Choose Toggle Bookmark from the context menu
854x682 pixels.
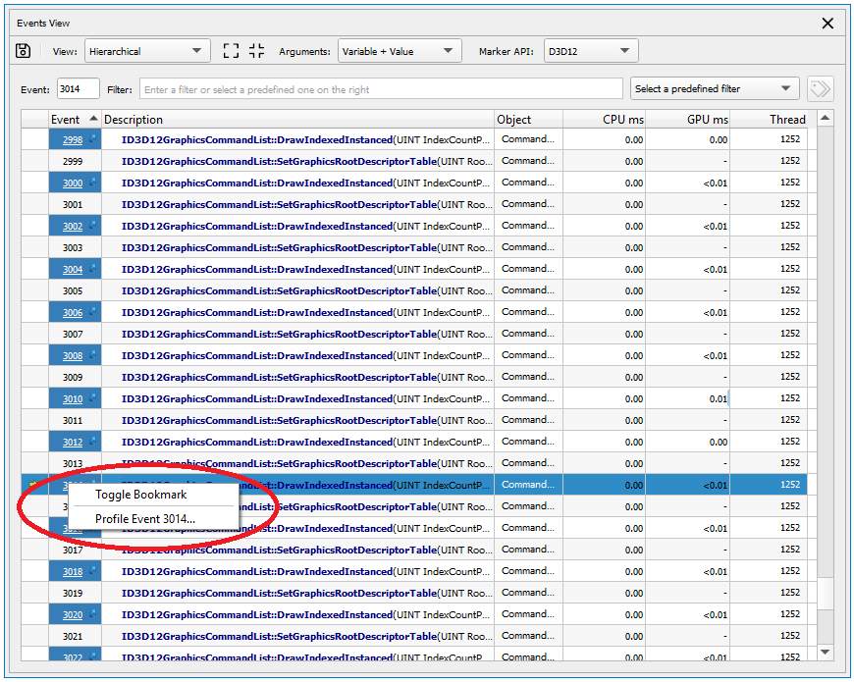140,495
